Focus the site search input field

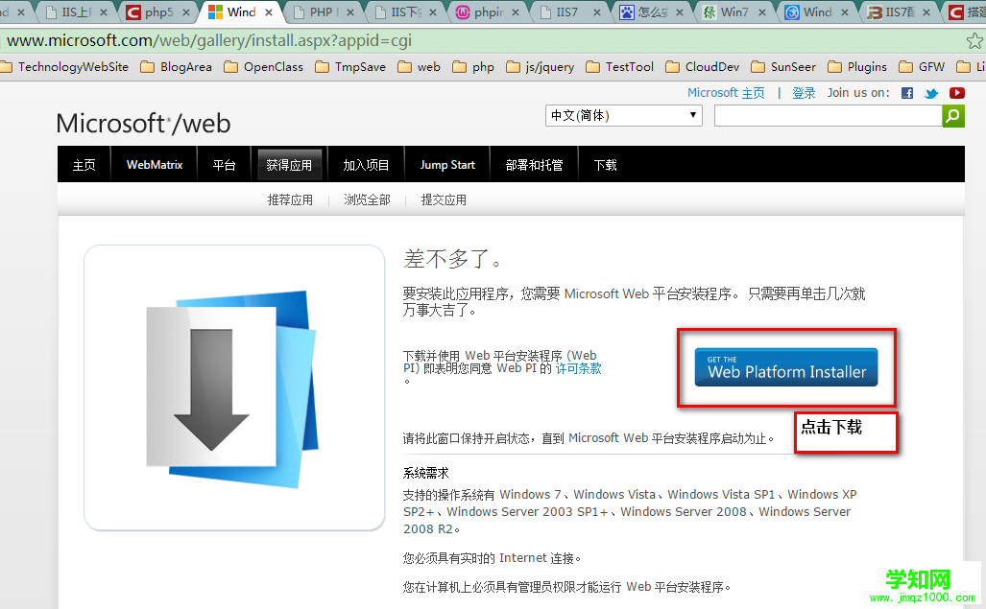tap(829, 115)
